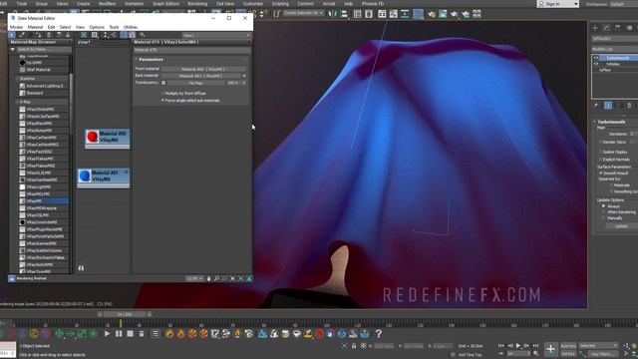Click the red circle icon in Phoenix toolbar

pyautogui.click(x=319, y=334)
